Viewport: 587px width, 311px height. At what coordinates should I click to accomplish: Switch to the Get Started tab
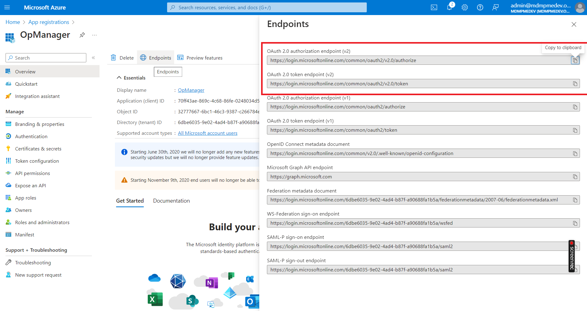pyautogui.click(x=130, y=201)
